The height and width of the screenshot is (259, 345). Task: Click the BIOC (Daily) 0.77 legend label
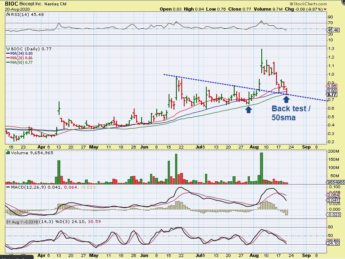[31, 49]
